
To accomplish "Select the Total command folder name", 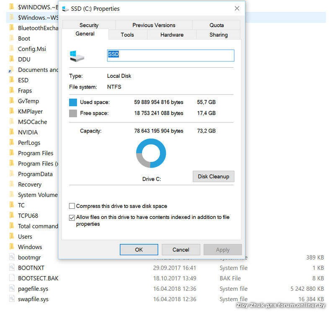I will pos(38,226).
